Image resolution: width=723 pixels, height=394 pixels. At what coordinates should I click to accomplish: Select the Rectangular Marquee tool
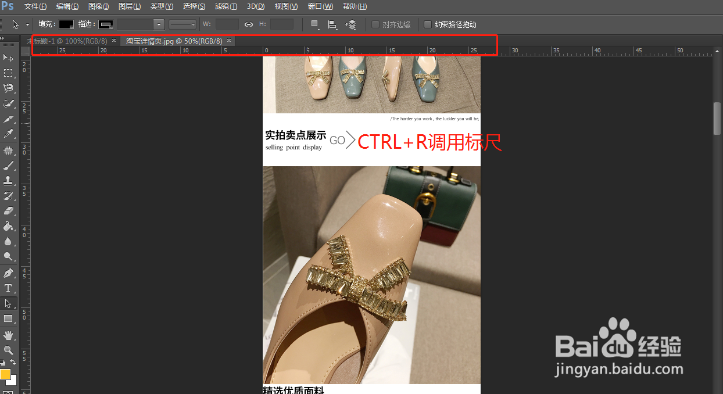8,73
